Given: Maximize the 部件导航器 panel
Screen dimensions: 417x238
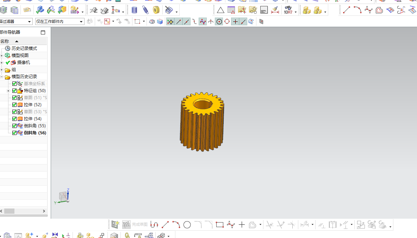Looking at the screenshot, I should 43,32.
